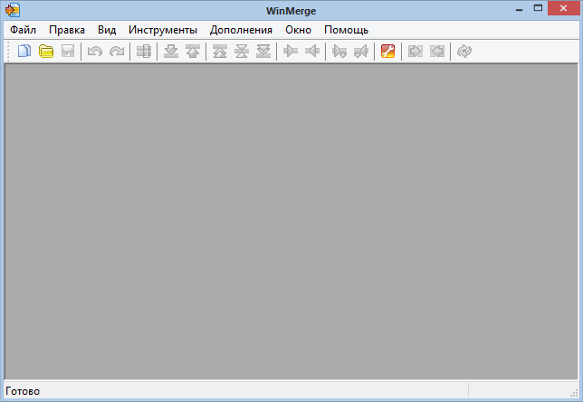Image resolution: width=583 pixels, height=402 pixels.
Task: Click the toolbar drag handle beside the New icon
Action: (9, 51)
